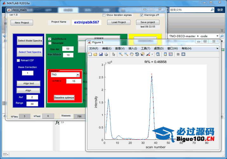
Task: Open the Align tool button
Action: [x=29, y=84]
